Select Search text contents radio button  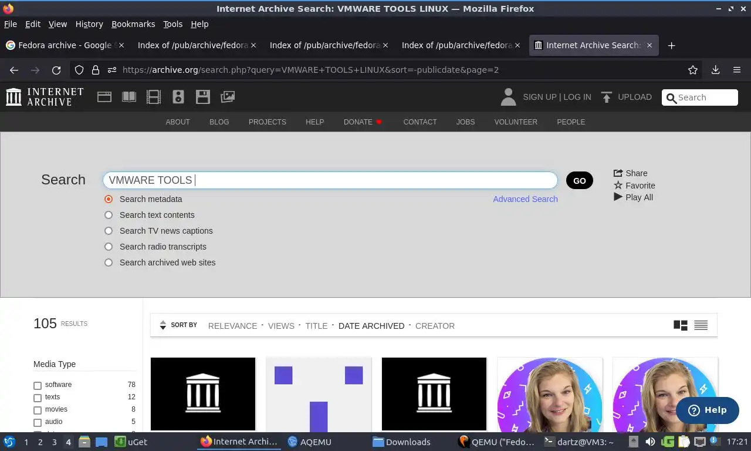[109, 215]
